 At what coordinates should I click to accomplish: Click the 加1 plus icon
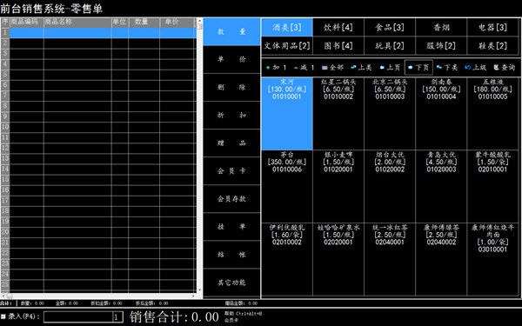pos(268,68)
